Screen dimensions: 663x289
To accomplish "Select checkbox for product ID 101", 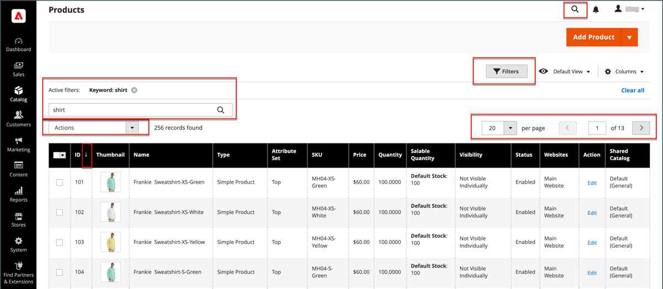I will coord(60,183).
